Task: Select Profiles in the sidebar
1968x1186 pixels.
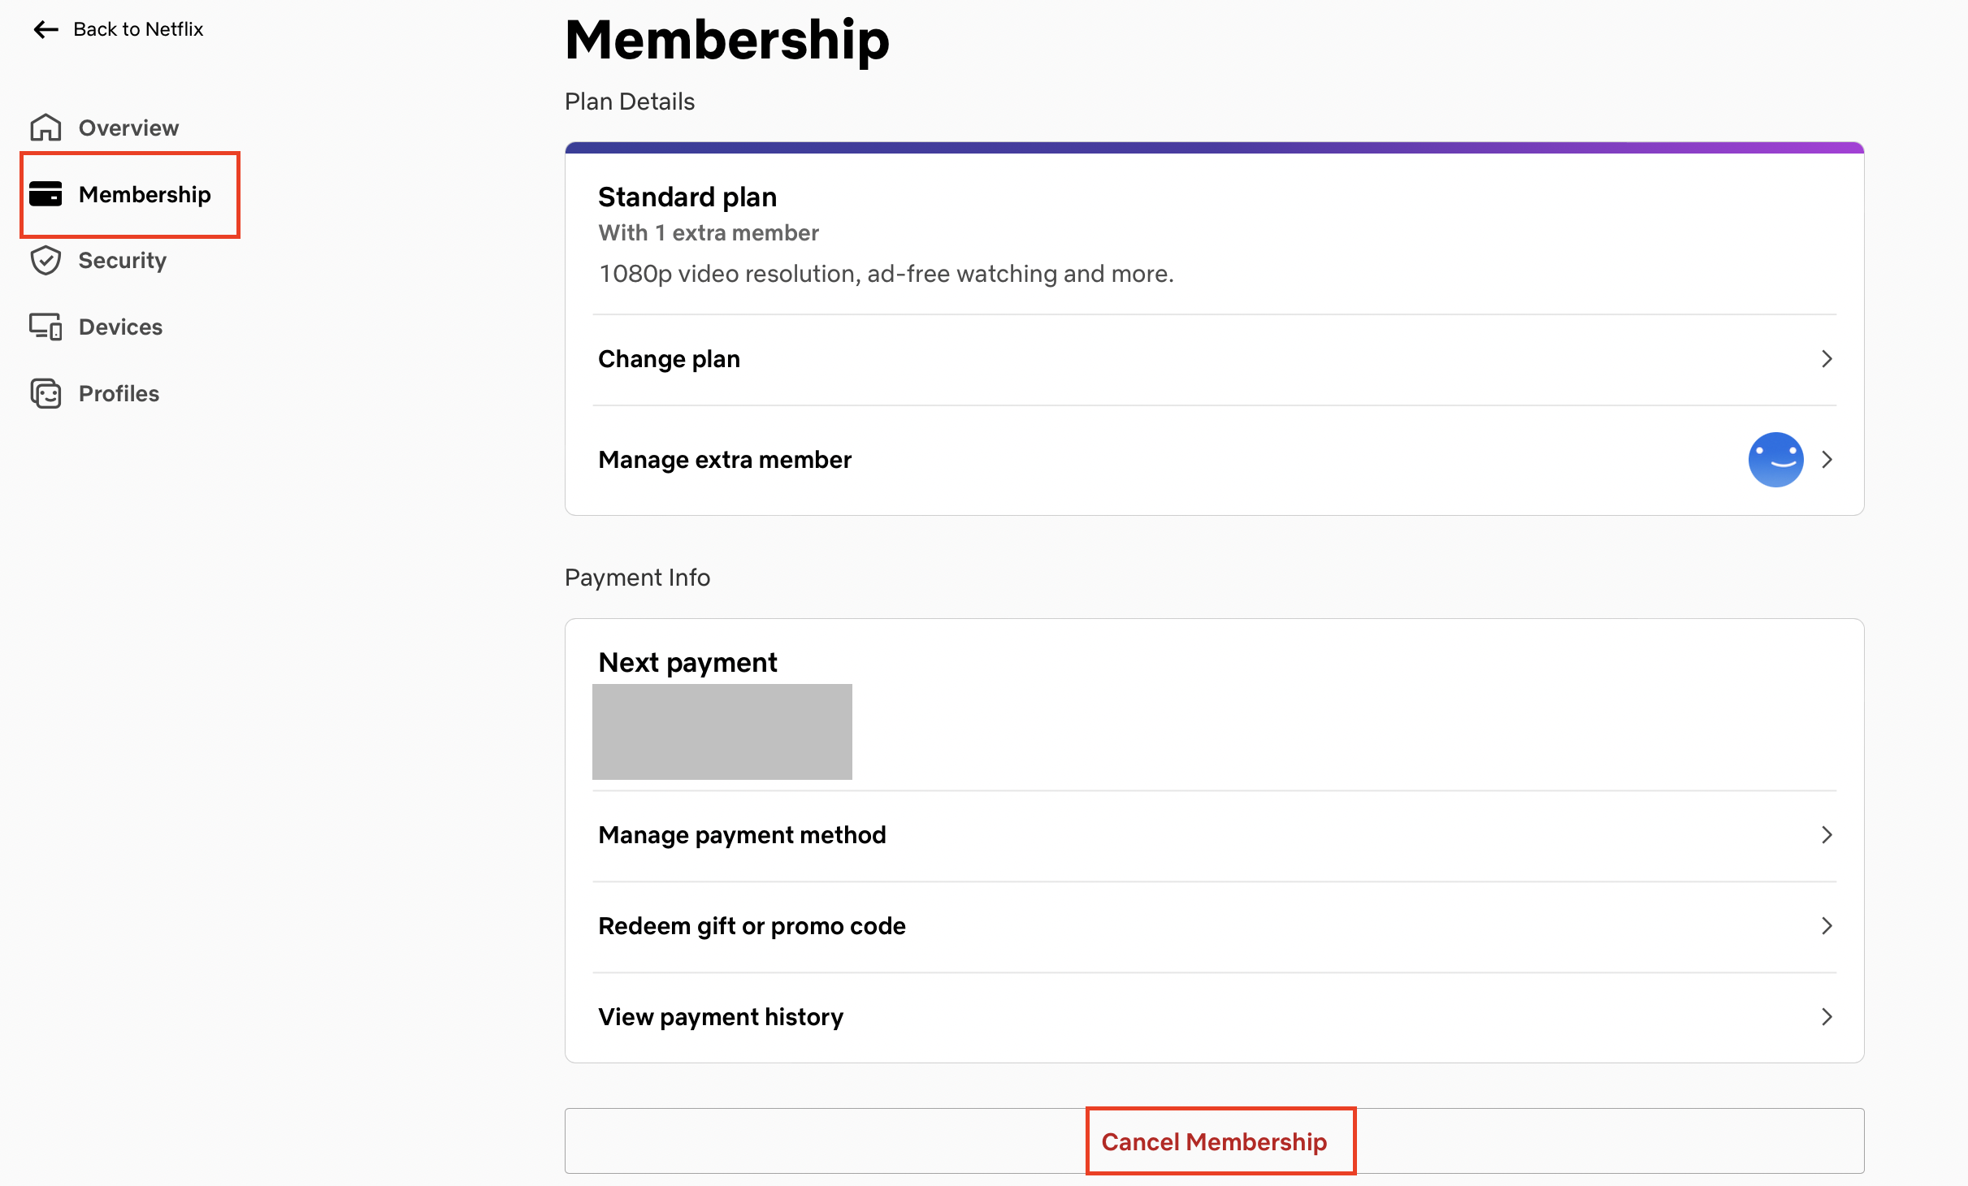Action: point(119,394)
